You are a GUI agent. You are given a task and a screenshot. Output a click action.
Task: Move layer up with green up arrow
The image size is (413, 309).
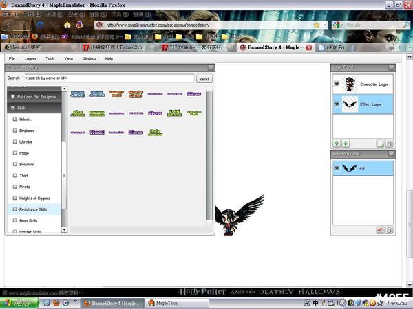pos(337,144)
